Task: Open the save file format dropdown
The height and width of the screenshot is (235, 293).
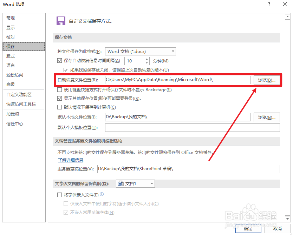Action: click(x=140, y=51)
